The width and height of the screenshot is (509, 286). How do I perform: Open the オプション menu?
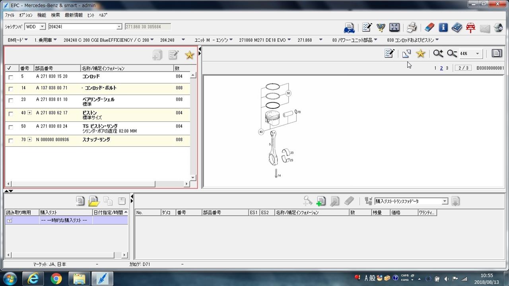(26, 15)
